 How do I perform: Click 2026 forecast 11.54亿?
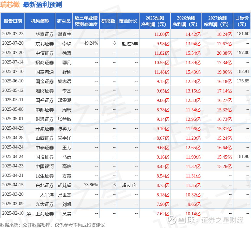tap(193, 110)
